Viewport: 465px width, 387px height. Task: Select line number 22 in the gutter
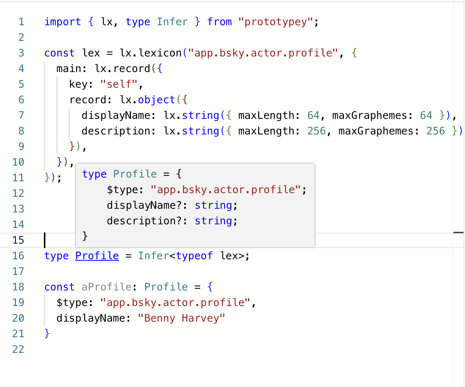click(18, 349)
